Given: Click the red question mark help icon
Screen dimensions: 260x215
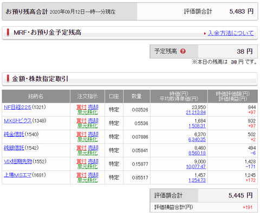Looking at the screenshot, I should coord(183,52).
